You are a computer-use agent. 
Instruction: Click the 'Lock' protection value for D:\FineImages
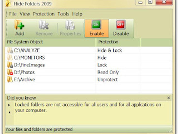102,65
